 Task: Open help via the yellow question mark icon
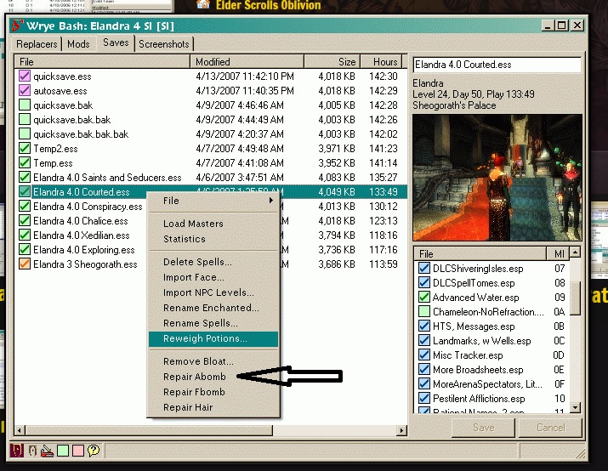point(94,450)
